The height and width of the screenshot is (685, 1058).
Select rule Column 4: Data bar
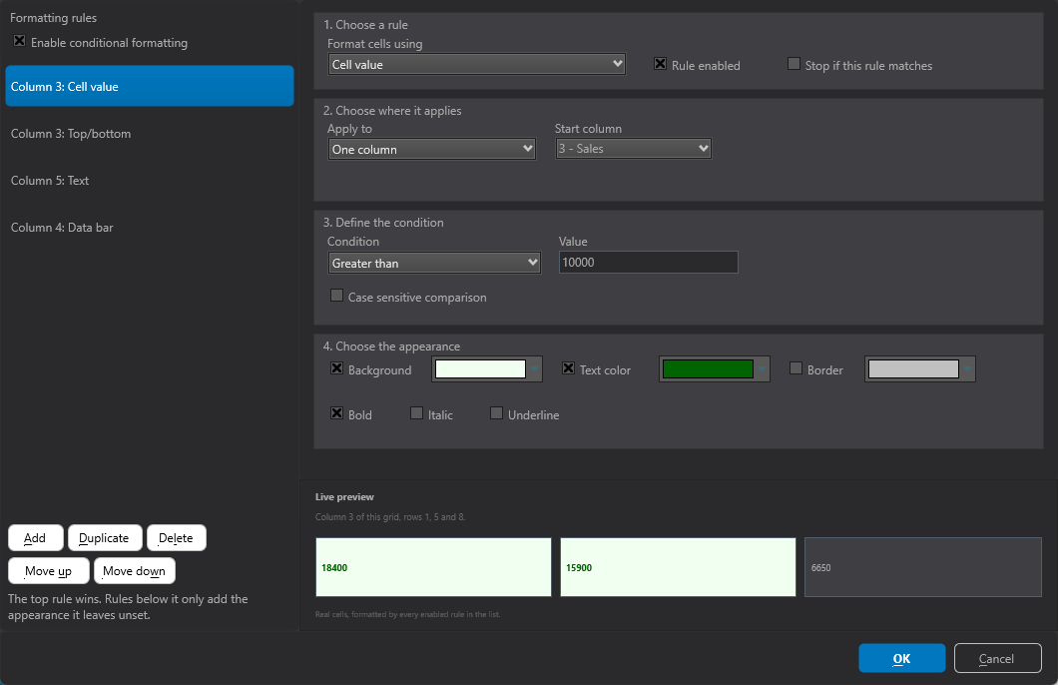point(150,228)
